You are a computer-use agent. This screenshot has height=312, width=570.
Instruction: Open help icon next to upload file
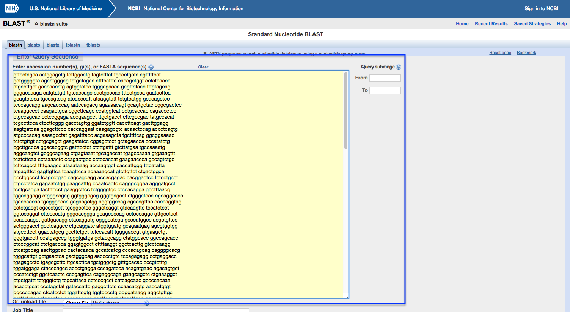147,303
